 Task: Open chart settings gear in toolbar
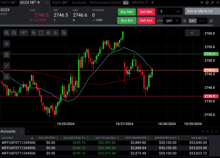click(48, 33)
